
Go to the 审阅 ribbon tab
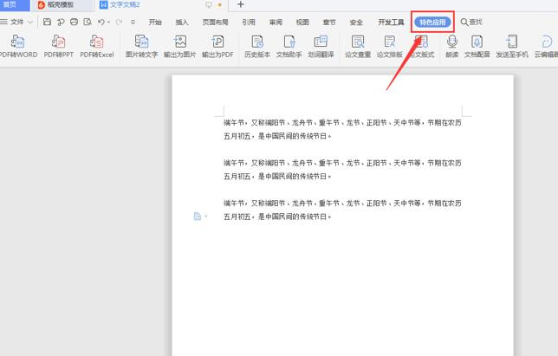pyautogui.click(x=276, y=22)
